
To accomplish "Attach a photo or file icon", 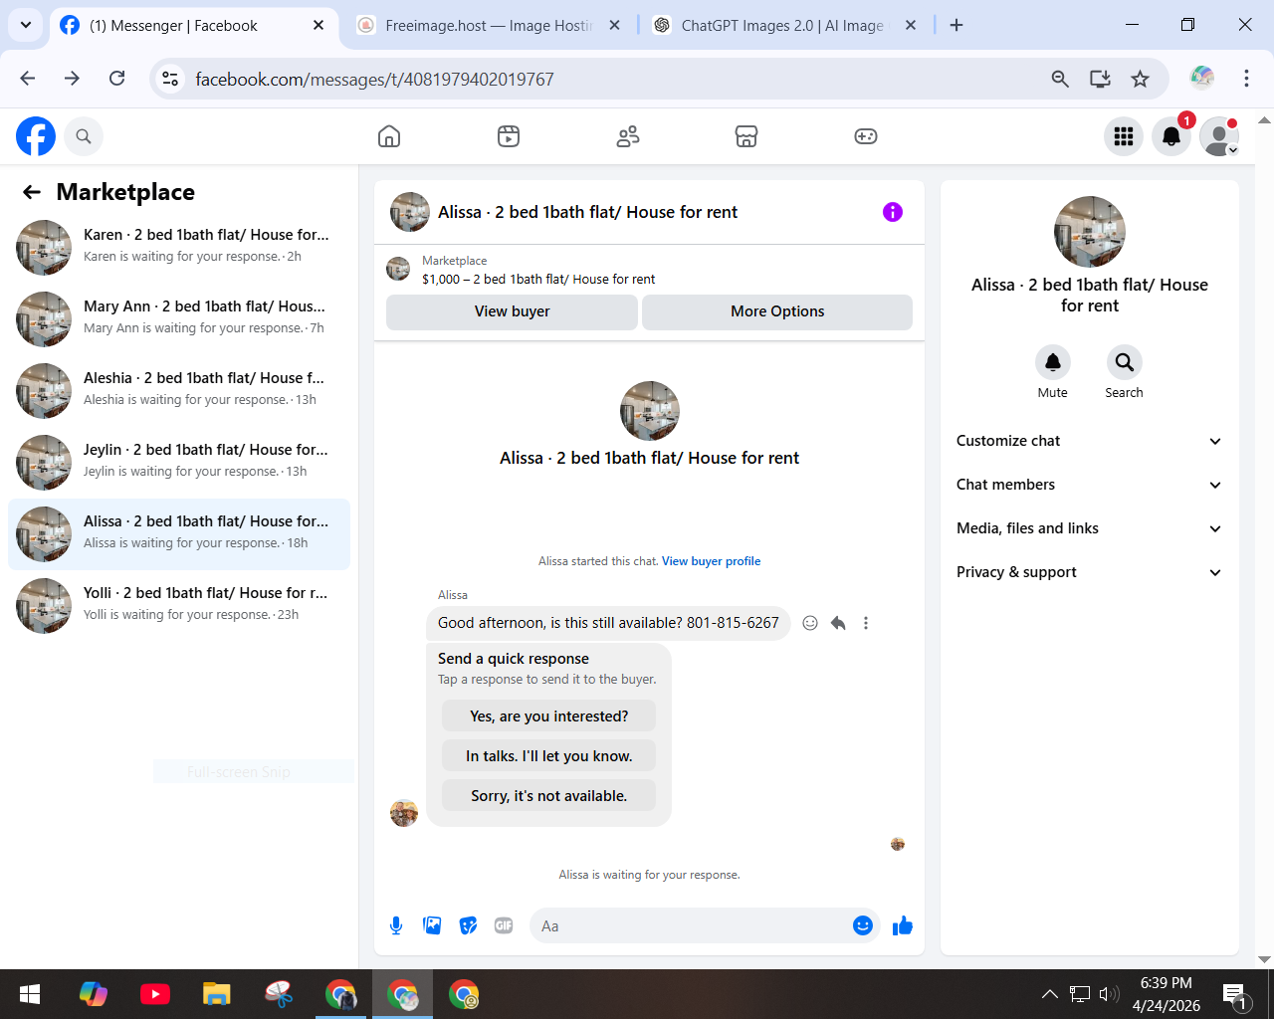I will (x=432, y=925).
